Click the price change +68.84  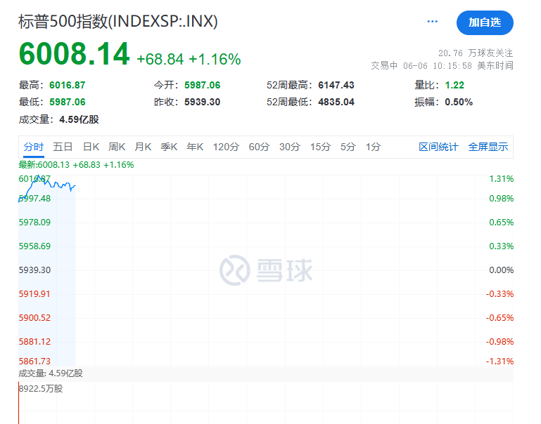tap(160, 59)
